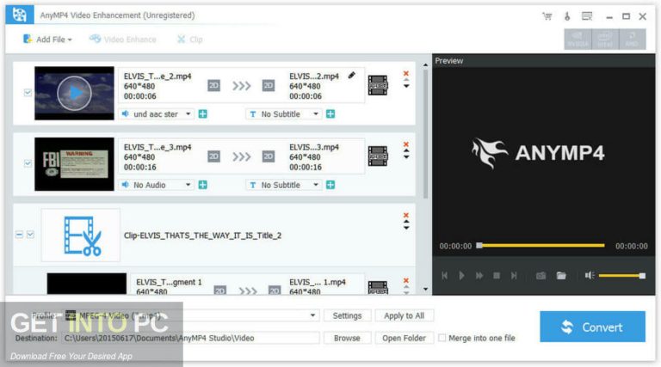Remove ELVIS_T...e_2.mp4 with the red X
Screen dimensions: 661x367
406,73
